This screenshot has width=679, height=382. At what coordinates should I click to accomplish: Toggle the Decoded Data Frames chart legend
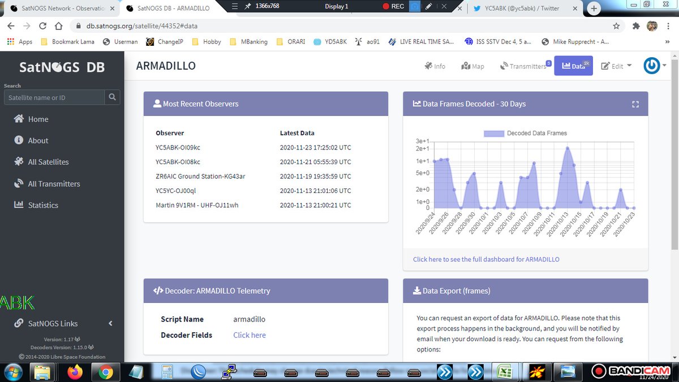click(x=525, y=133)
